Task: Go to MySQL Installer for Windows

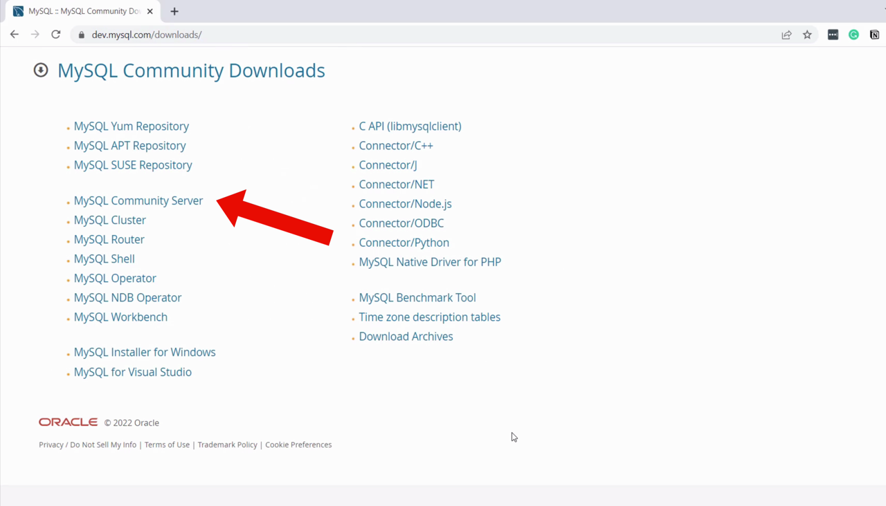Action: pos(145,352)
